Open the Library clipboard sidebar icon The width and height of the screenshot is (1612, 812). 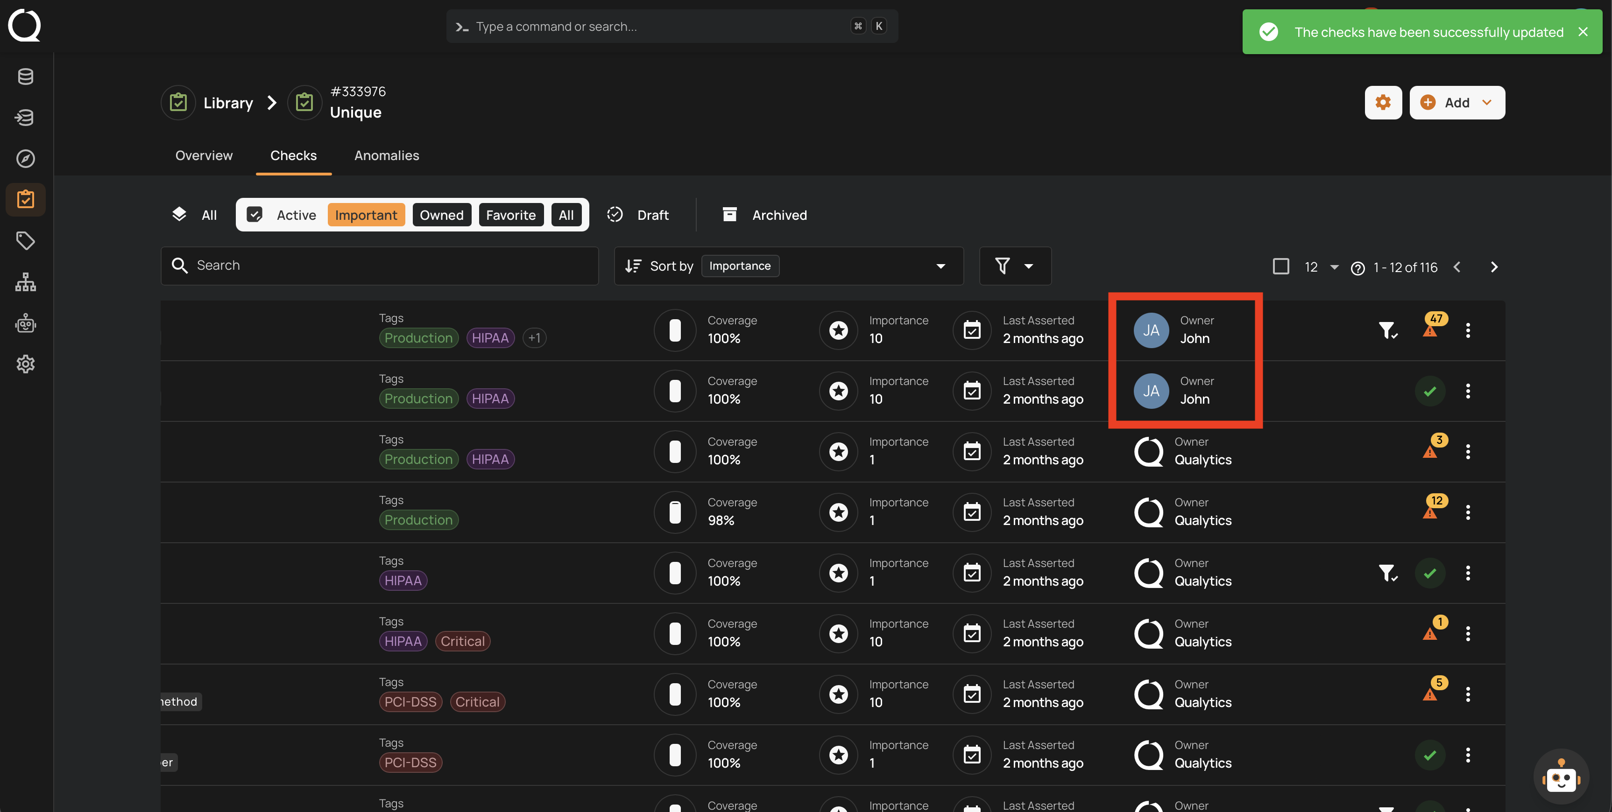click(25, 200)
